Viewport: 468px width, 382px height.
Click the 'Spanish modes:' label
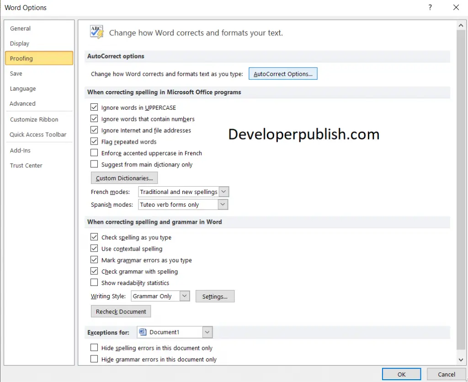pyautogui.click(x=112, y=204)
